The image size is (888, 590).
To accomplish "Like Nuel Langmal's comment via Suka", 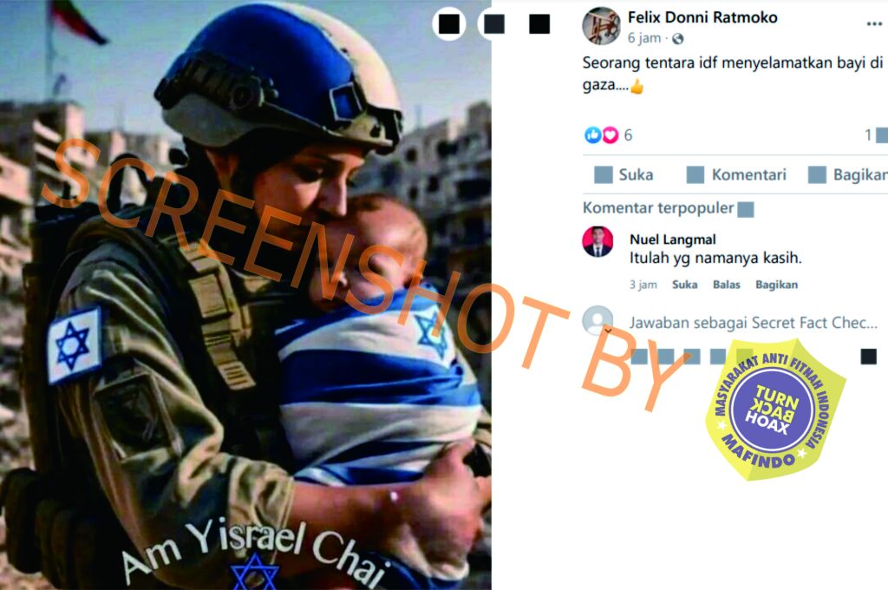I will coord(685,285).
